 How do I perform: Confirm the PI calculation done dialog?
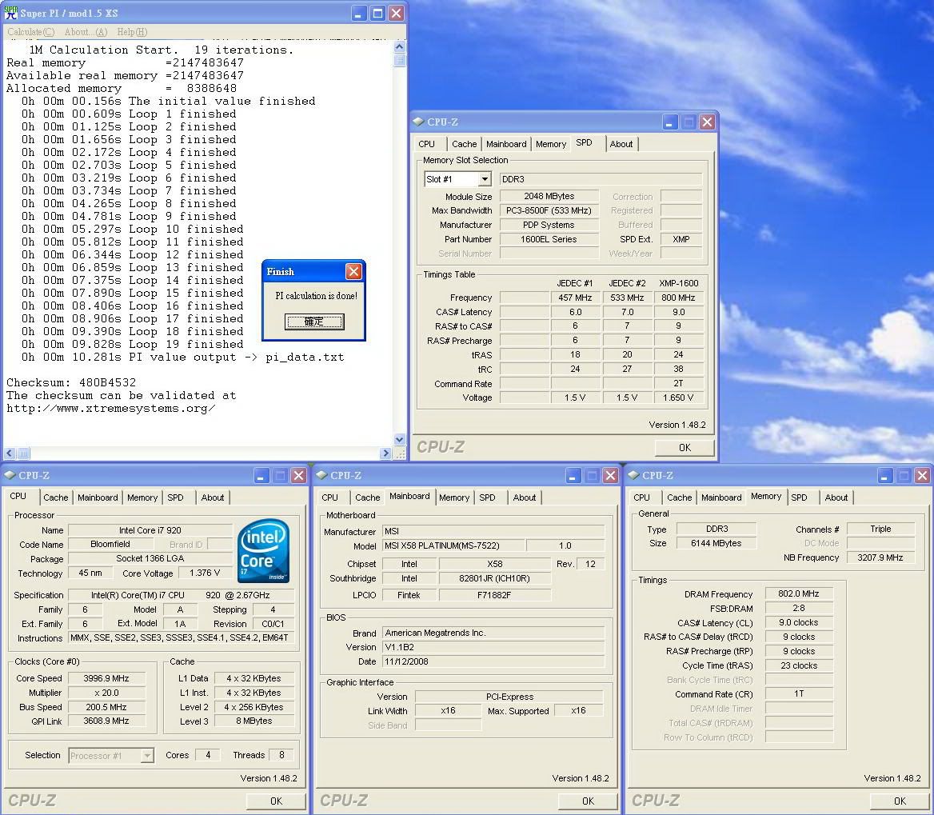click(x=314, y=322)
